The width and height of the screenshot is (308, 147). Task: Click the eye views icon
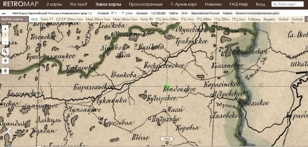(x=123, y=13)
